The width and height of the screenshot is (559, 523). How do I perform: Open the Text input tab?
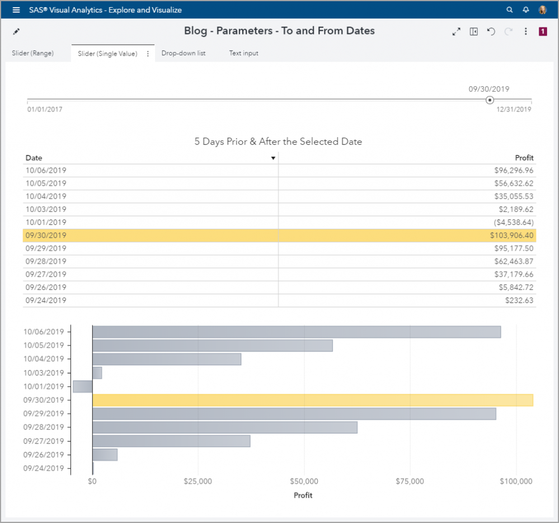point(243,54)
